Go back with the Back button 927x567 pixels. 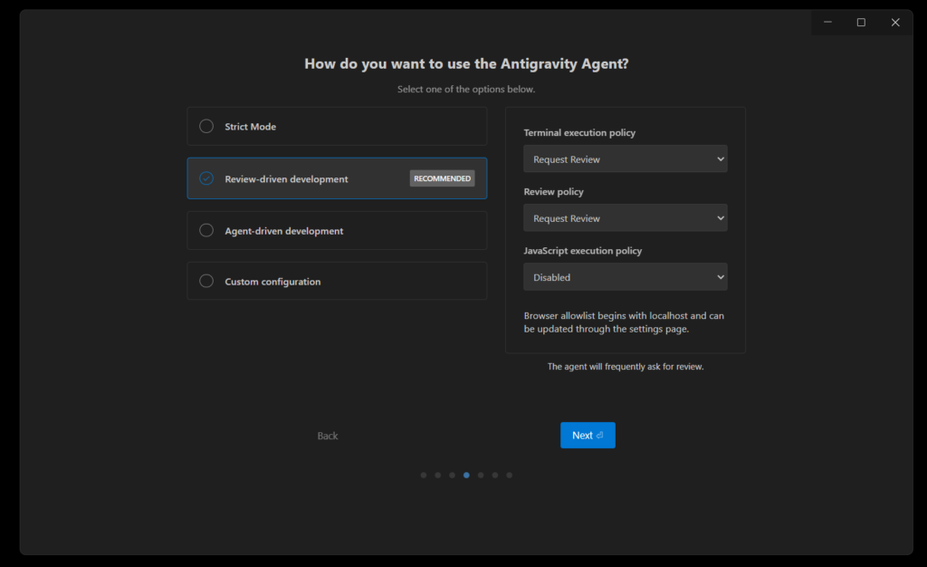(328, 436)
